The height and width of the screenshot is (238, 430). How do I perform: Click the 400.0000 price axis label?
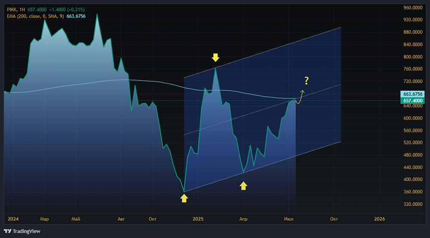pos(413,180)
